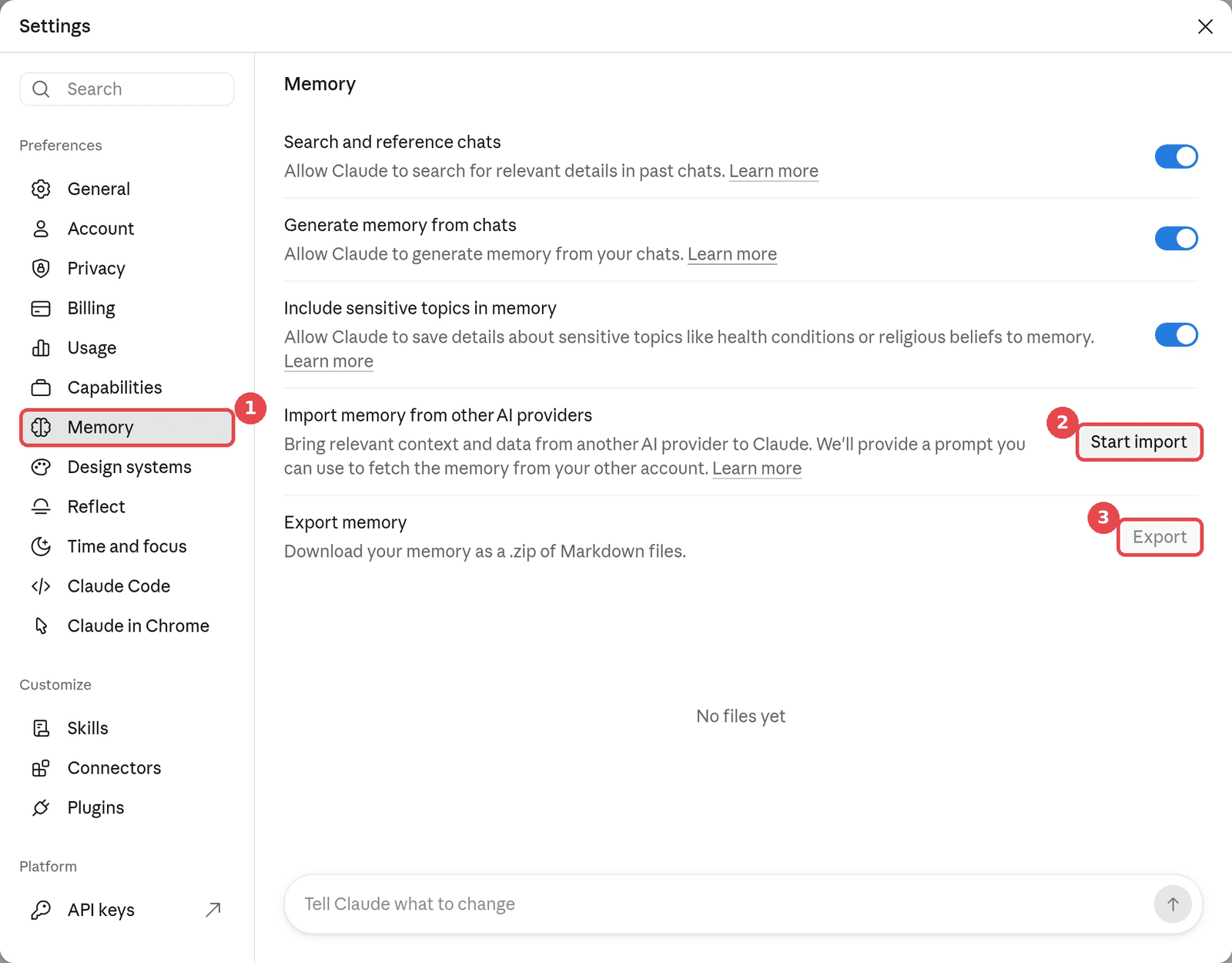Click the Account person icon
This screenshot has height=963, width=1232.
pyautogui.click(x=41, y=229)
